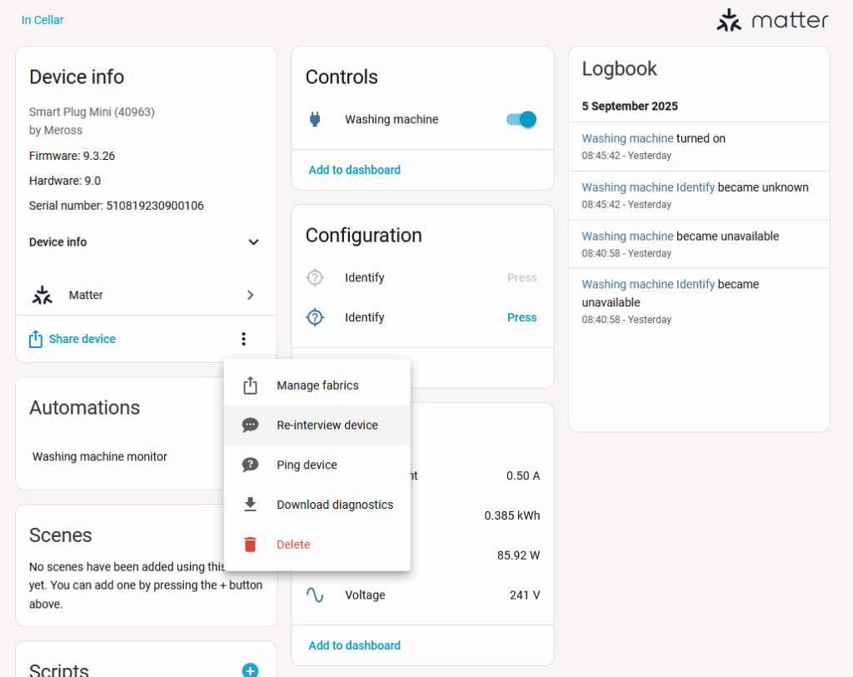Click the Download diagnostics arrow icon
Viewport: 853px width, 677px height.
pos(249,505)
